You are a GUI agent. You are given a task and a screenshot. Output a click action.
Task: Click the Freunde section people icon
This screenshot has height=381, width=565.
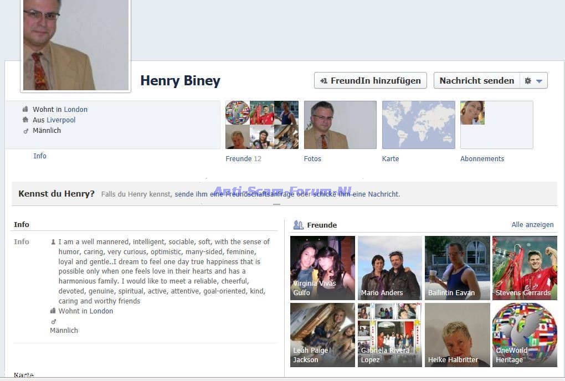298,225
